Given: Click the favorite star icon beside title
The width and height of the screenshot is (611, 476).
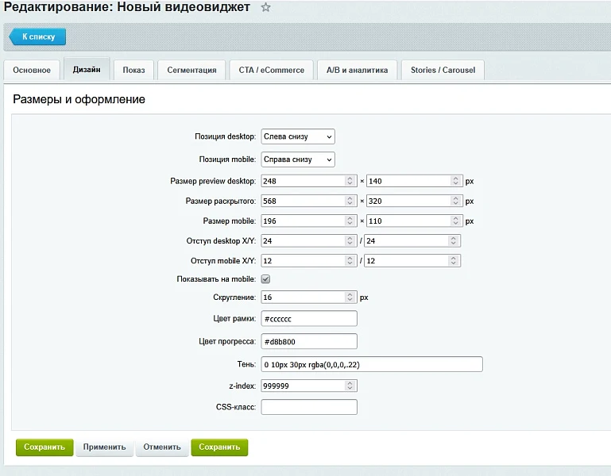Looking at the screenshot, I should 265,7.
